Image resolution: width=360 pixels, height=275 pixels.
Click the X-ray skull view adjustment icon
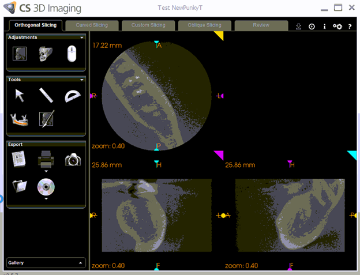(x=20, y=54)
